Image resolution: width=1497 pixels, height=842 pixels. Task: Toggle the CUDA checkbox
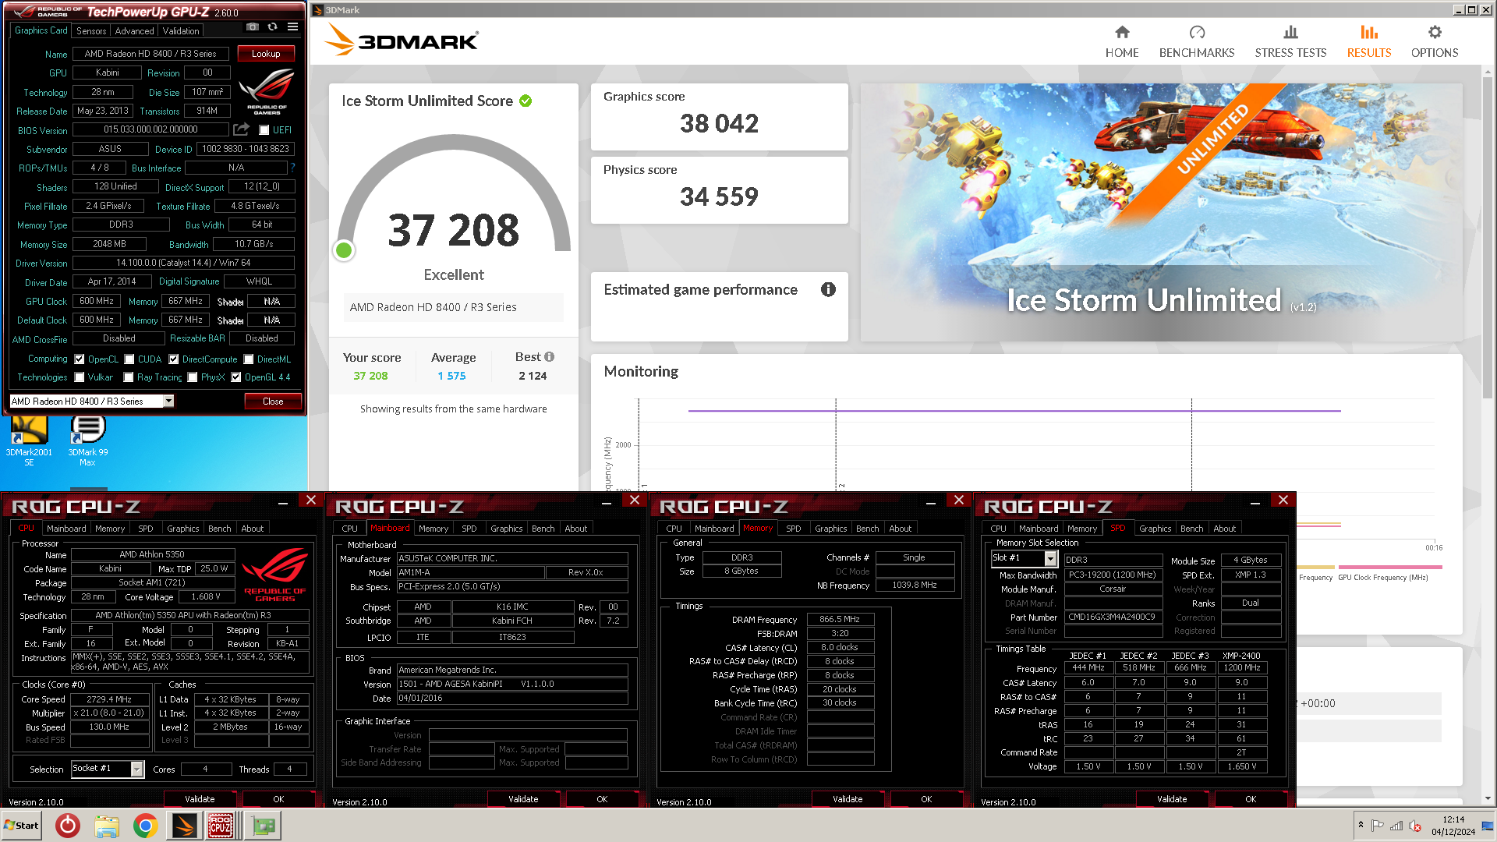tap(129, 359)
